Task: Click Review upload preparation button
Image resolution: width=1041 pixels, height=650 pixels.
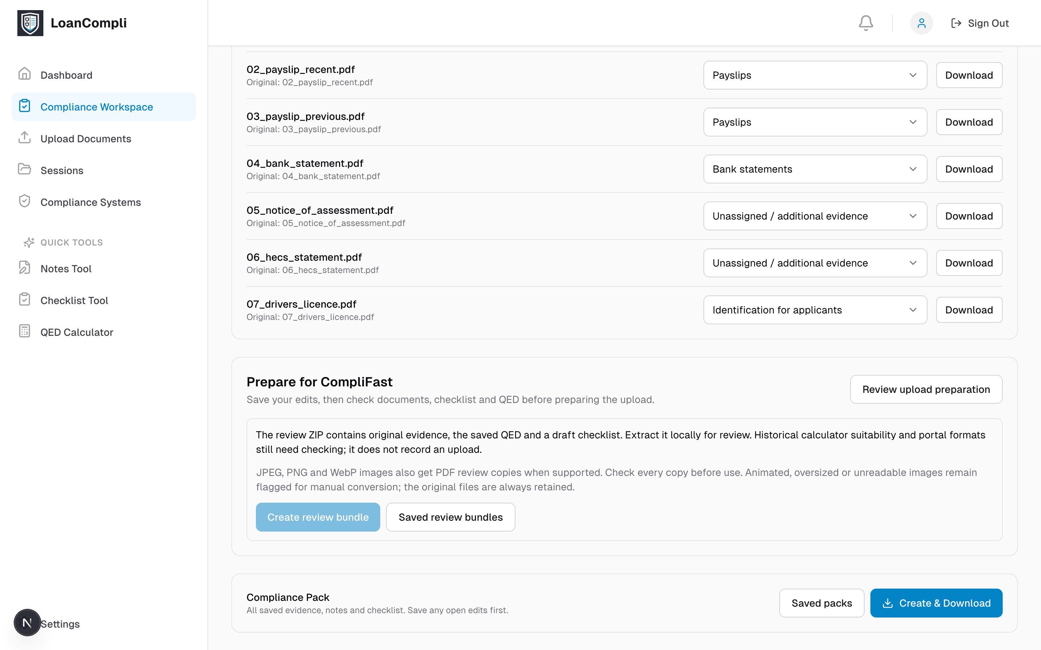Action: [926, 390]
